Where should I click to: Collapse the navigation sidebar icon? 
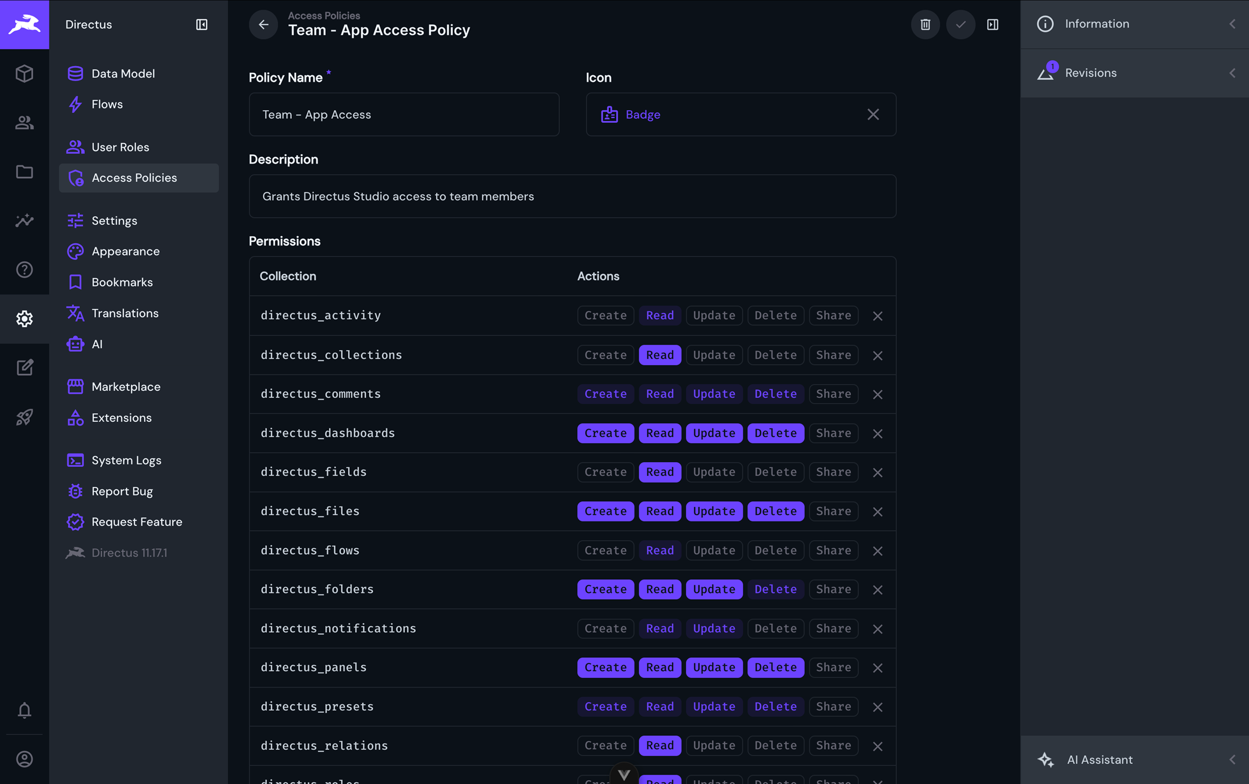[x=202, y=24]
